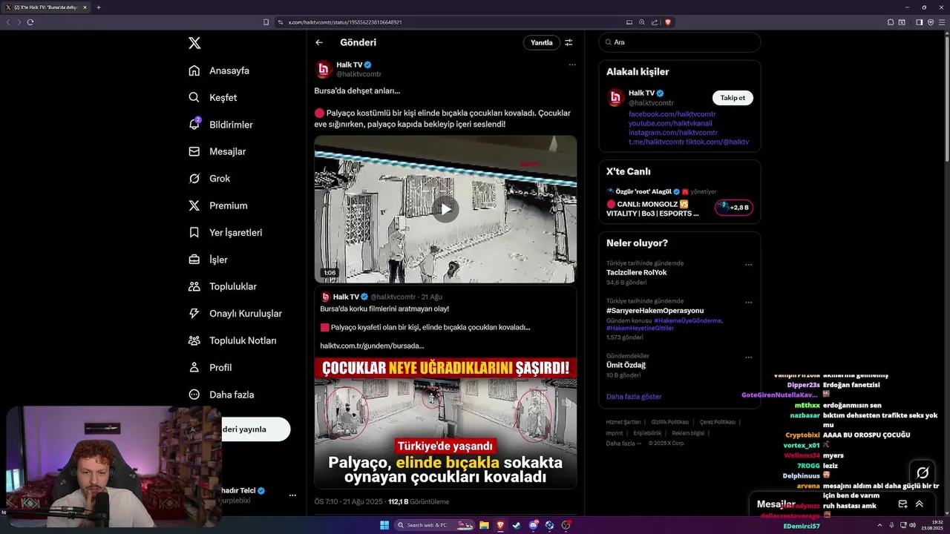950x534 pixels.
Task: Expand footer Daha fazla options
Action: click(x=623, y=444)
